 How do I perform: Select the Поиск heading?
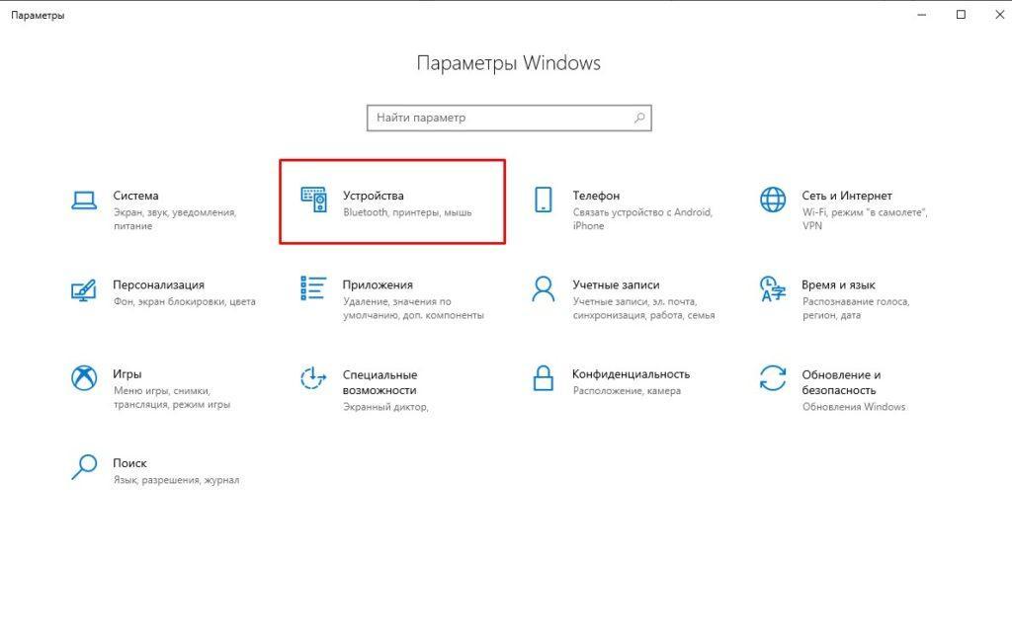click(129, 463)
